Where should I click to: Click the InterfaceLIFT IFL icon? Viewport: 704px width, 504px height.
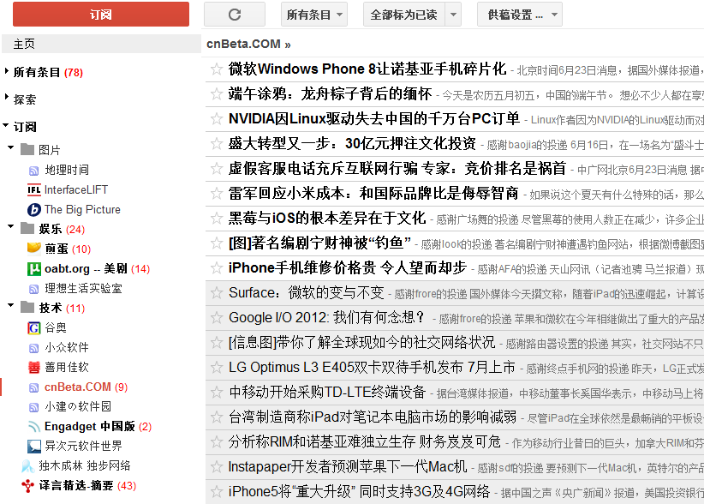click(x=33, y=190)
